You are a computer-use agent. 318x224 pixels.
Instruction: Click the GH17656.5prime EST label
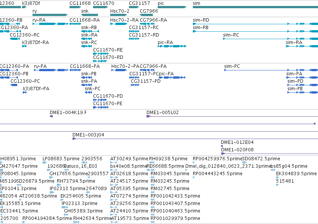tap(69, 174)
